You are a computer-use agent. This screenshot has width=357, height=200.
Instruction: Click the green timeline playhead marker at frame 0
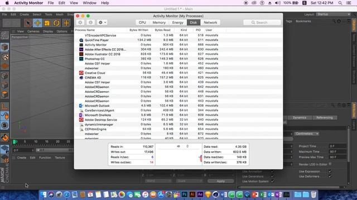pyautogui.click(x=15, y=142)
